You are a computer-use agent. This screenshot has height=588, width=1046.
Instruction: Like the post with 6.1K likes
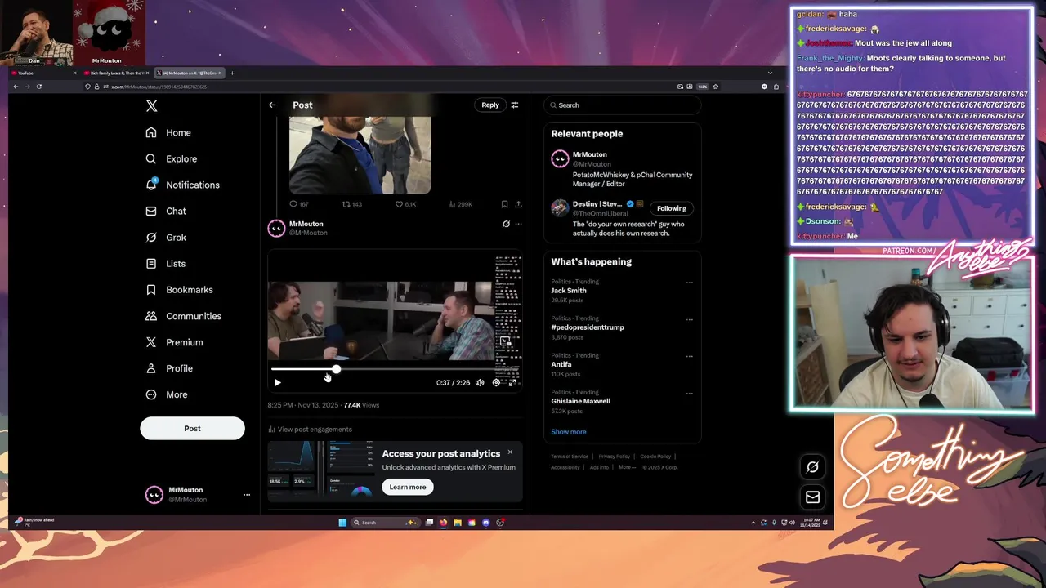(x=399, y=204)
